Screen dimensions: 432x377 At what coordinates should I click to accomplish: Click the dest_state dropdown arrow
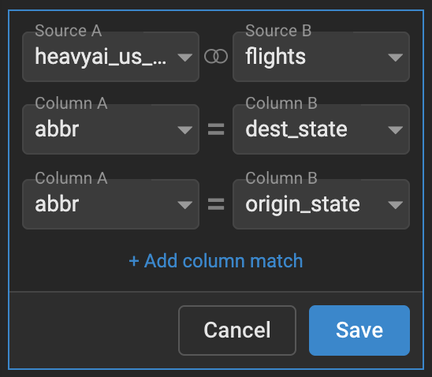(x=396, y=130)
